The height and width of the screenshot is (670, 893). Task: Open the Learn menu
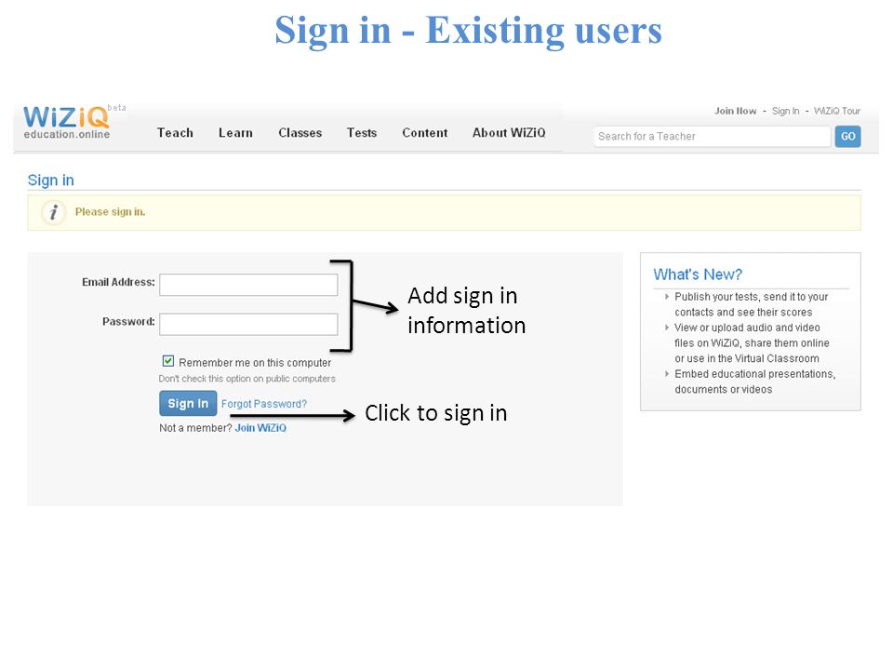235,133
